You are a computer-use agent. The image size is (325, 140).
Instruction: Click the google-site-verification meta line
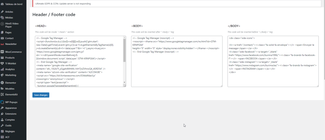71,67
